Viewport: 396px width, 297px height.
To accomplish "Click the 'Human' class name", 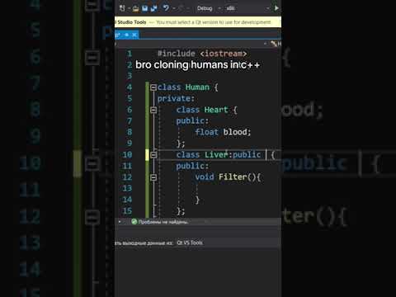I will [197, 87].
